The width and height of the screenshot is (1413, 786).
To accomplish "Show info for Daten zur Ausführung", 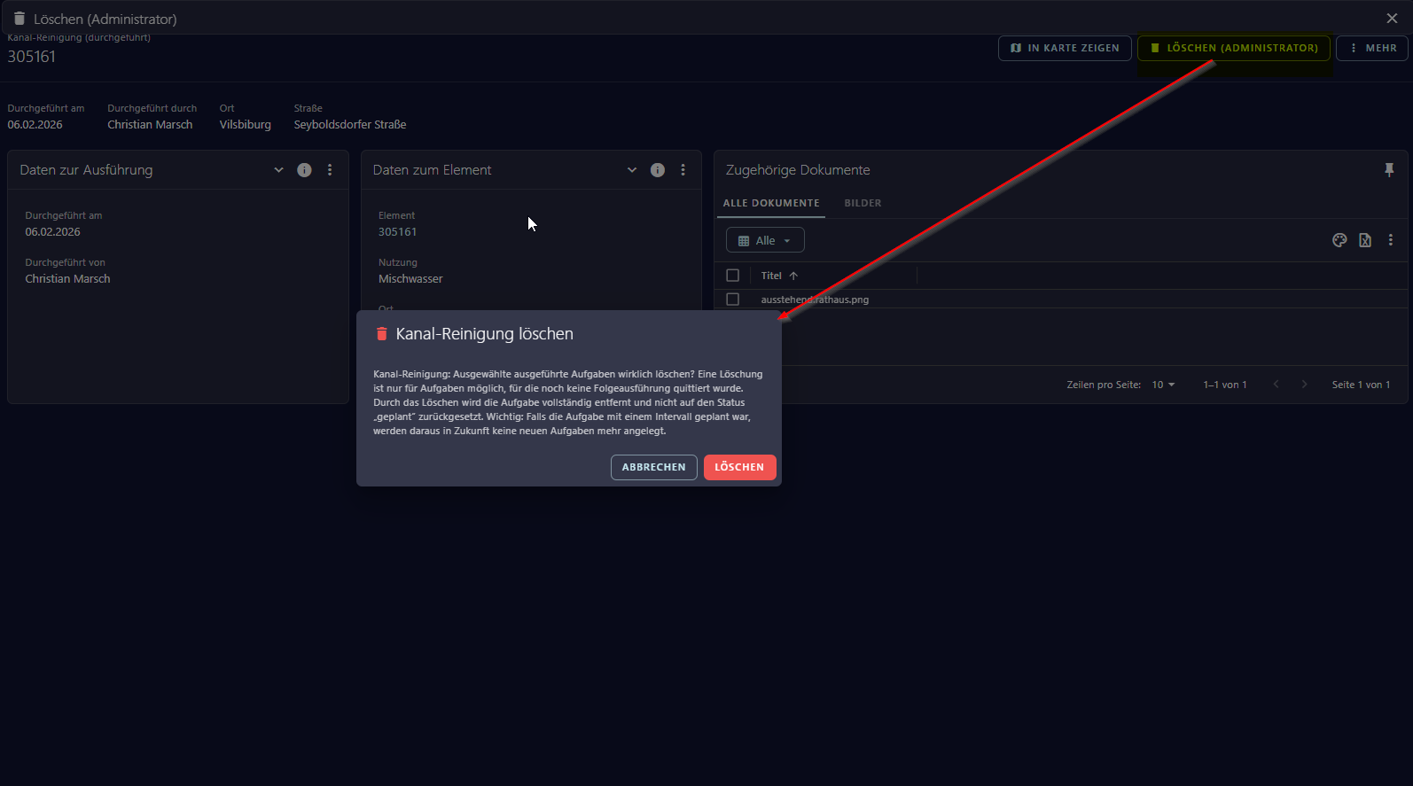I will pyautogui.click(x=304, y=170).
